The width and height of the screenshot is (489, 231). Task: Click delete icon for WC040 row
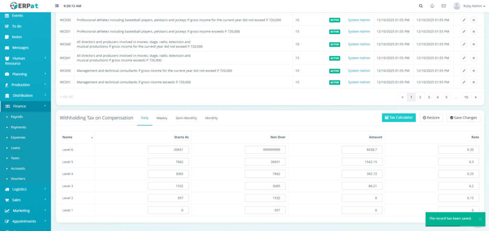[474, 44]
